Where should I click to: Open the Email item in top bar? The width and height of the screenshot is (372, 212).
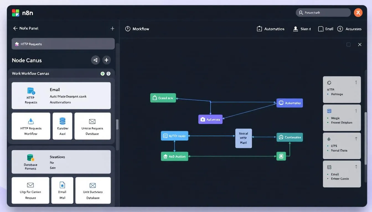(x=326, y=29)
